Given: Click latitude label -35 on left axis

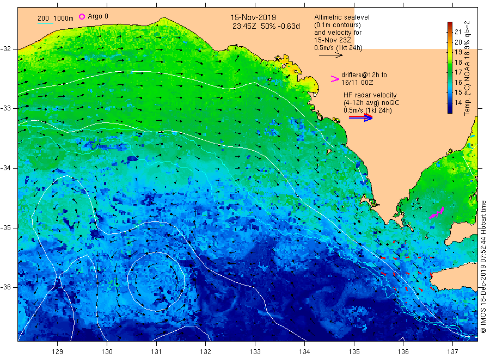Looking at the screenshot, I should (5, 227).
